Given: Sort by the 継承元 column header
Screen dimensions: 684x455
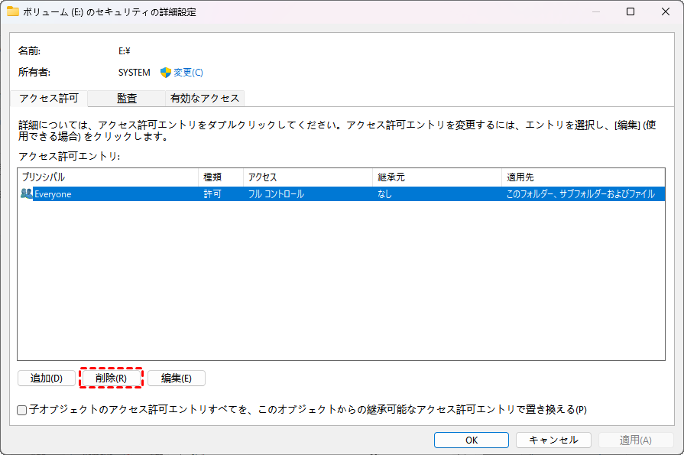Looking at the screenshot, I should (x=436, y=177).
